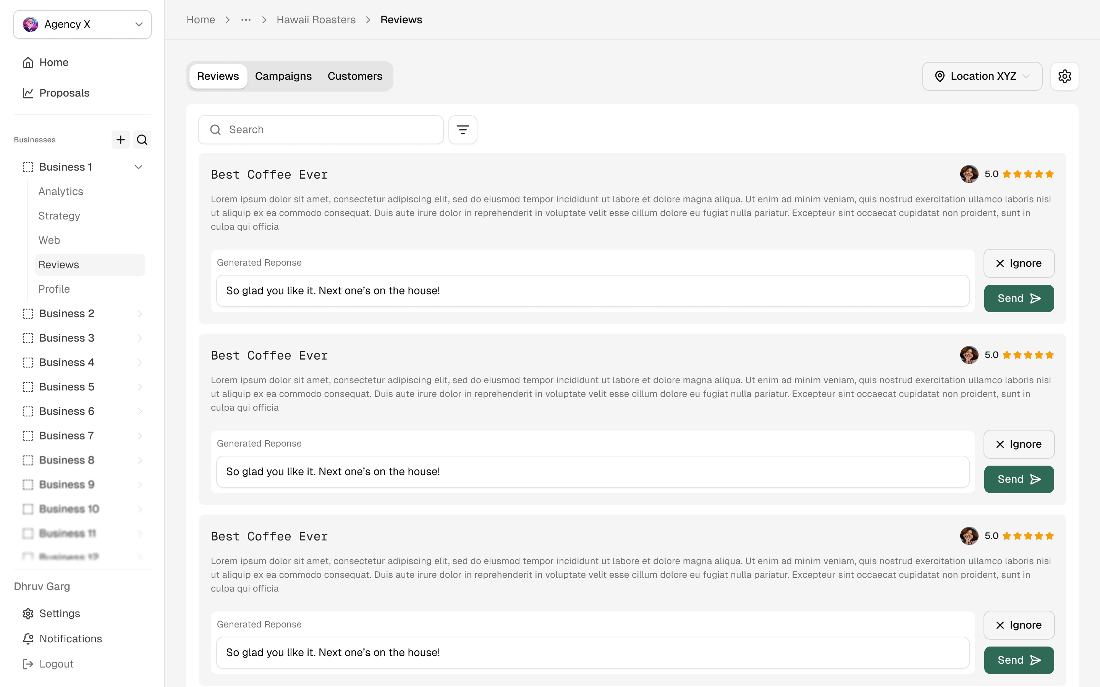Click the Logout icon in the sidebar
Screen dimensions: 1100x687
(x=28, y=664)
